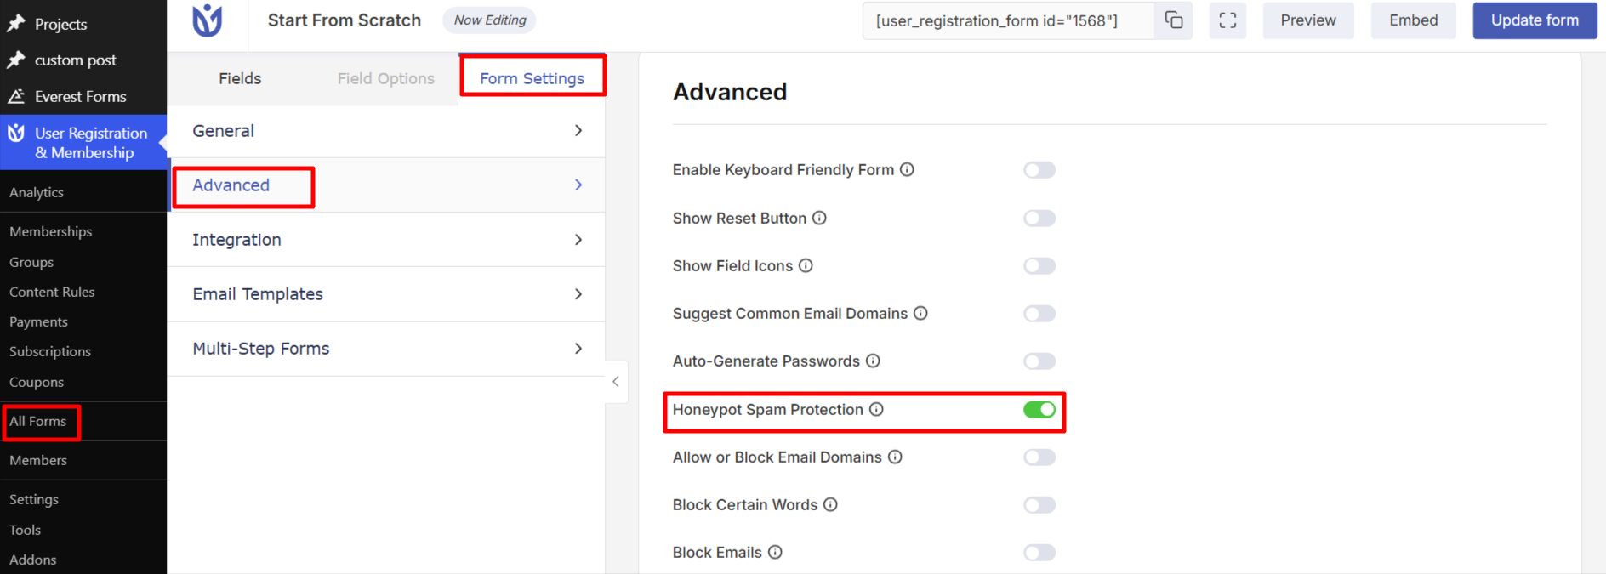The height and width of the screenshot is (574, 1606).
Task: Enable Keyboard Friendly Form toggle
Action: 1039,170
